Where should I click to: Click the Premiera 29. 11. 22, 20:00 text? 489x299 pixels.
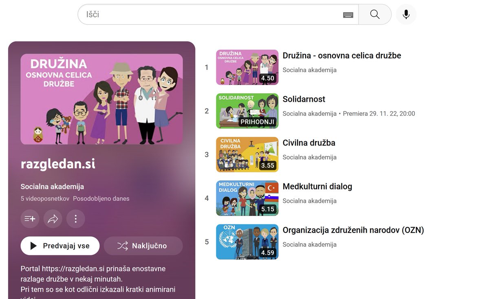click(379, 114)
